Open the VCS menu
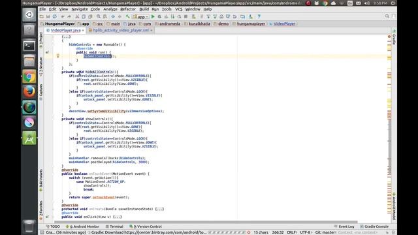 [x=178, y=9]
